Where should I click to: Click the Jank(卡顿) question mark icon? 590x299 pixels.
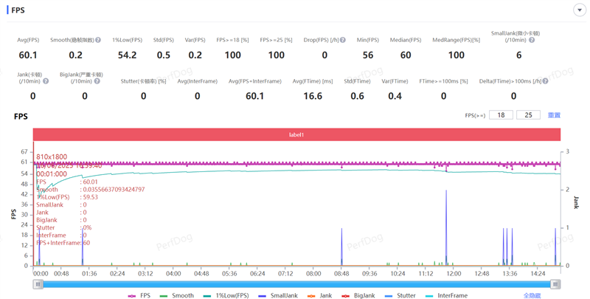(46, 81)
